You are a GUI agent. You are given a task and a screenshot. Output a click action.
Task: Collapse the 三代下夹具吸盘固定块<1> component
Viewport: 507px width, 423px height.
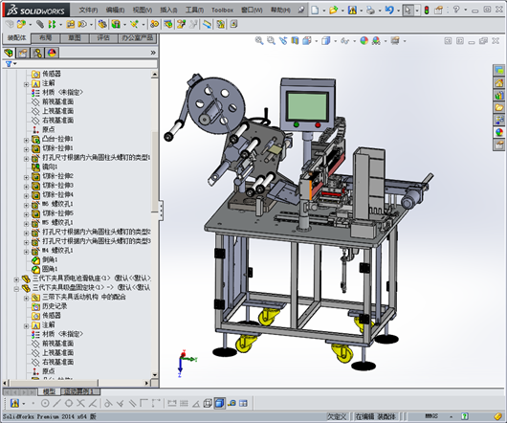click(16, 289)
